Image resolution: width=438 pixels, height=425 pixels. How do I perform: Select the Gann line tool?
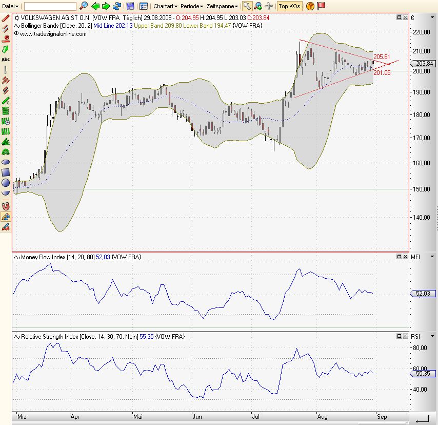pyautogui.click(x=6, y=101)
